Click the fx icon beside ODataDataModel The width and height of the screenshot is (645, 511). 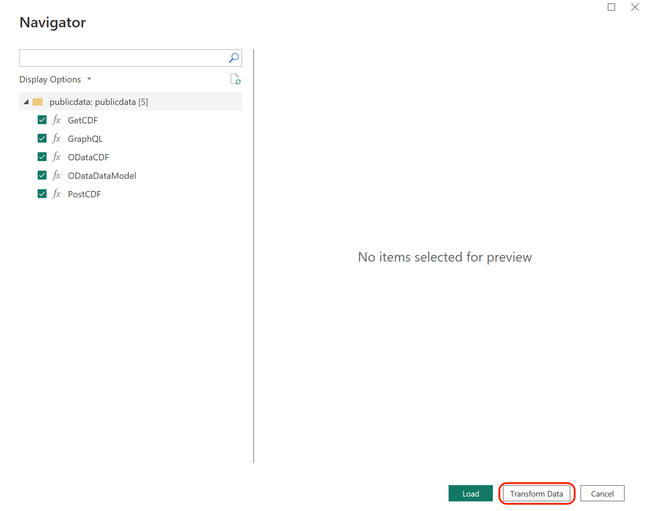point(56,176)
